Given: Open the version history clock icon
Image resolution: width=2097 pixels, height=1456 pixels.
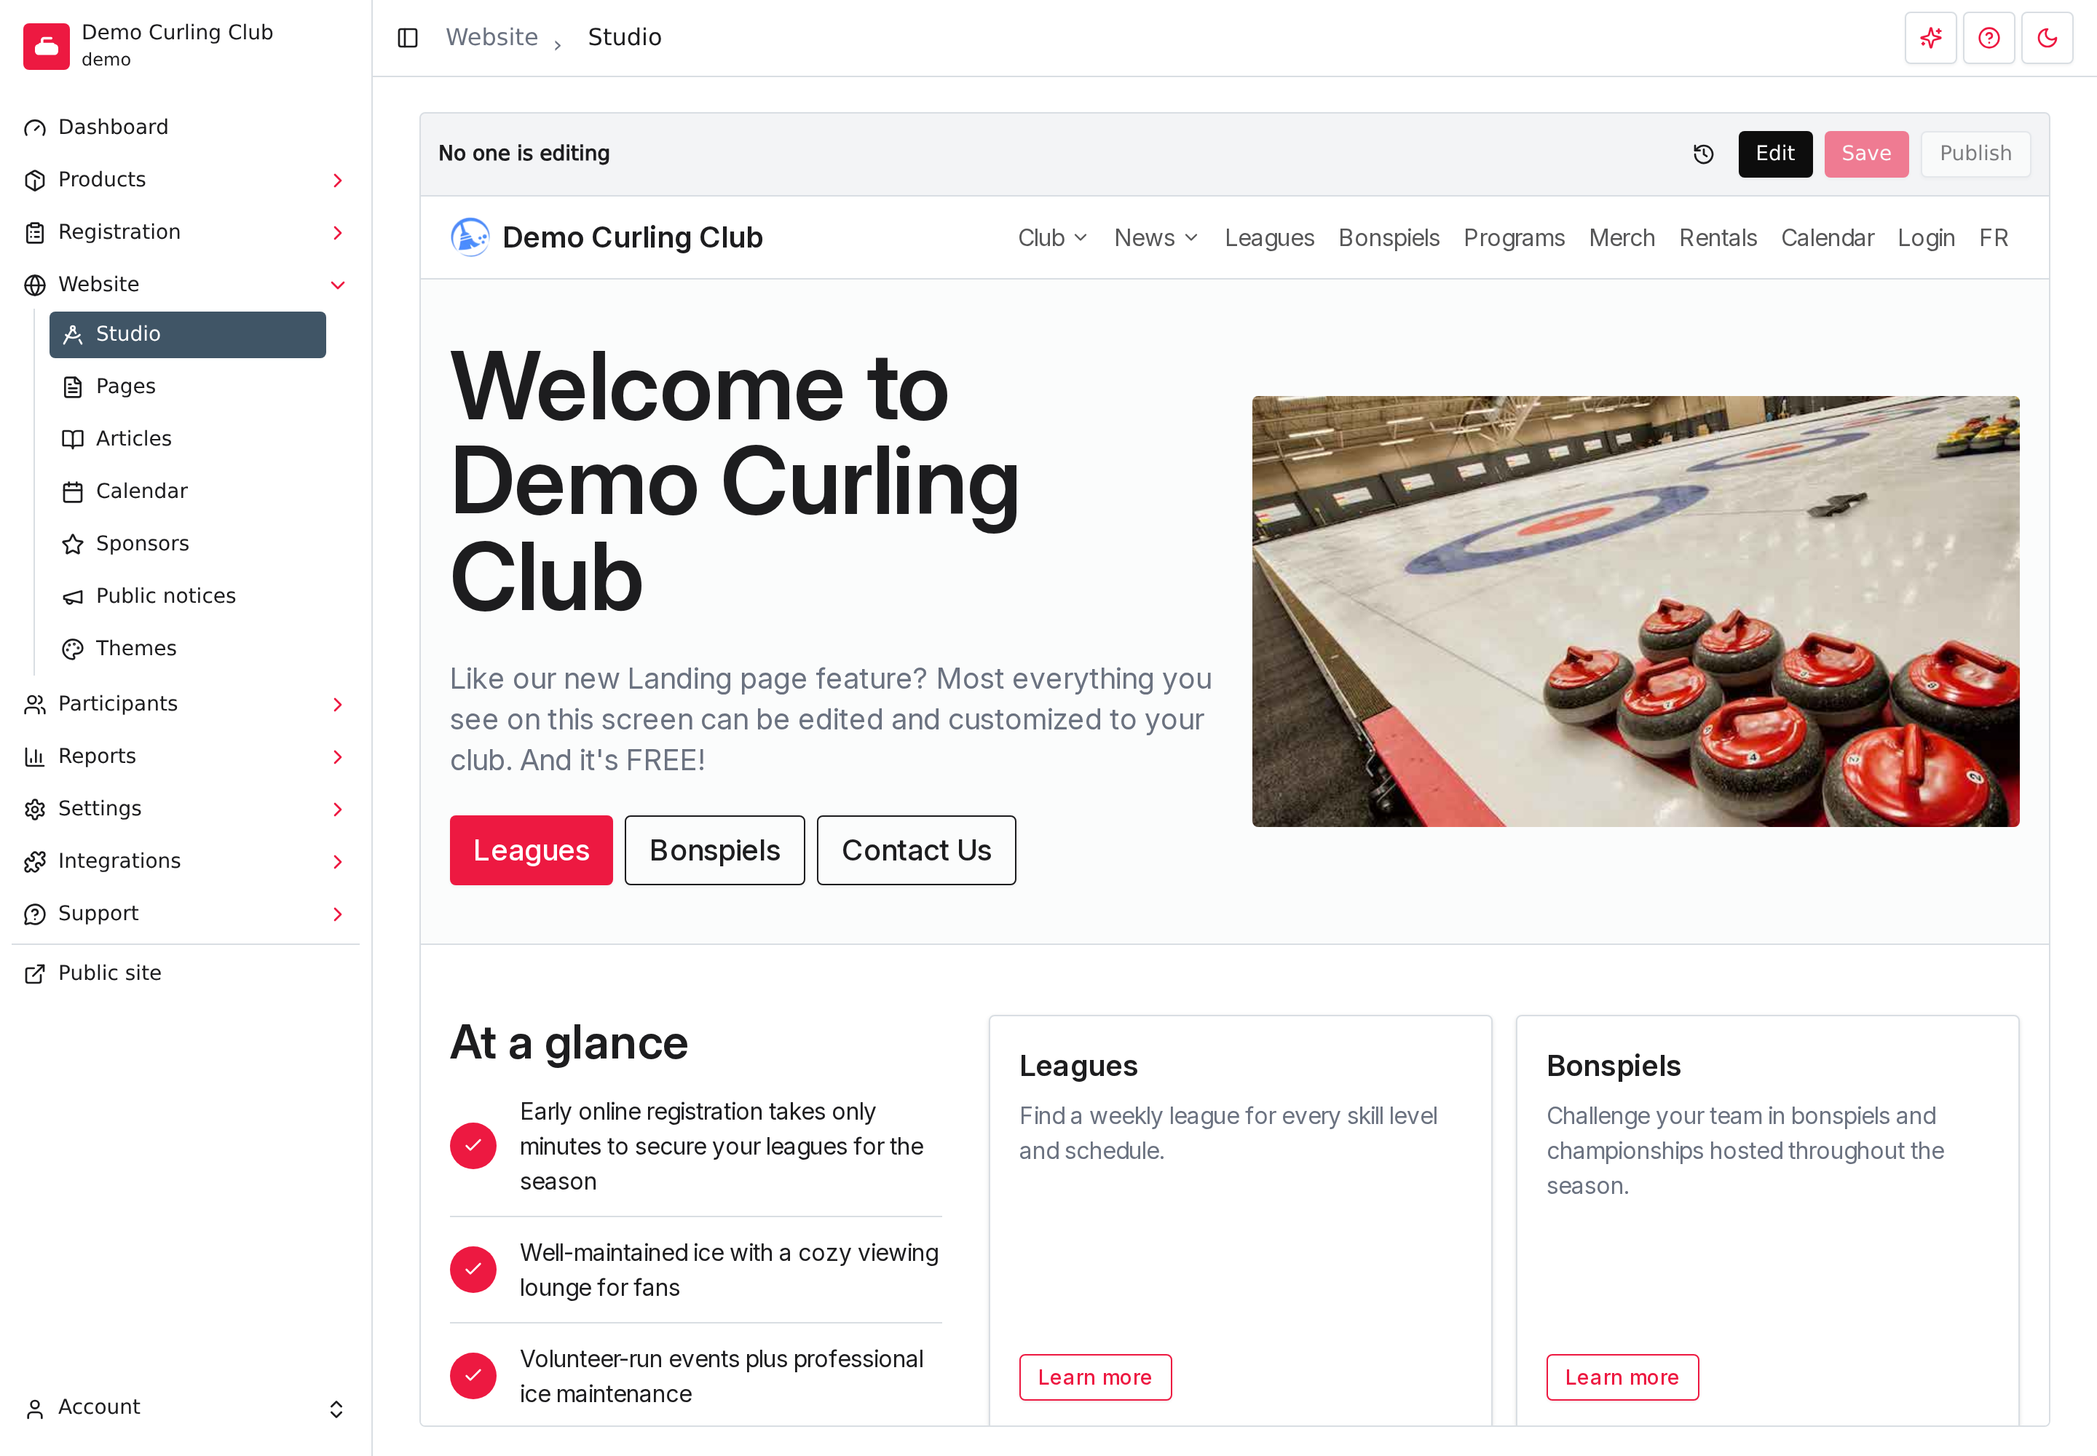Looking at the screenshot, I should pos(1703,154).
